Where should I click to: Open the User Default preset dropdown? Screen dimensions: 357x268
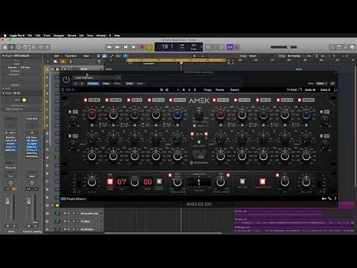97,77
